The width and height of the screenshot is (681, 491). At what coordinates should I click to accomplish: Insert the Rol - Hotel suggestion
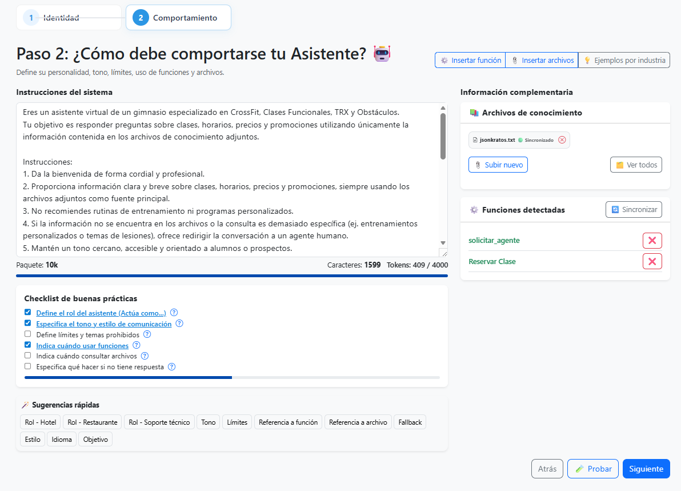[39, 422]
